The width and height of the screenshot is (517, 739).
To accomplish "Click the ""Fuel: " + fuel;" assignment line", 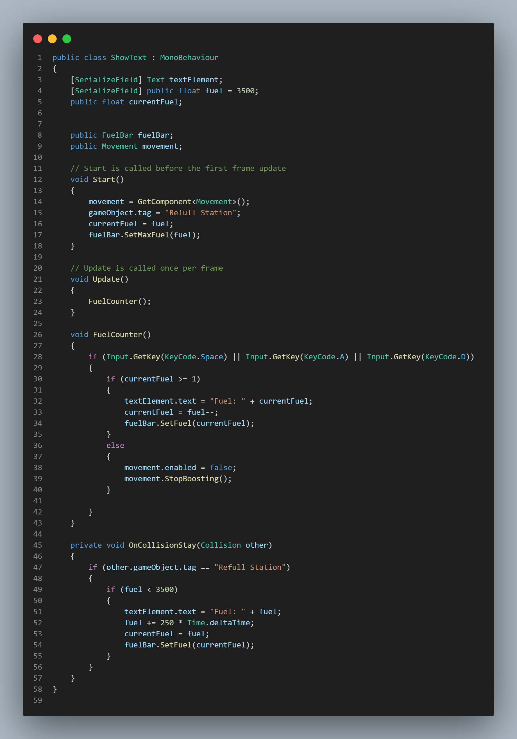I will [x=202, y=612].
